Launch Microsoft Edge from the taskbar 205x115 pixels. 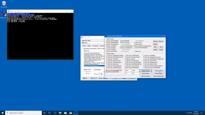click(x=55, y=113)
